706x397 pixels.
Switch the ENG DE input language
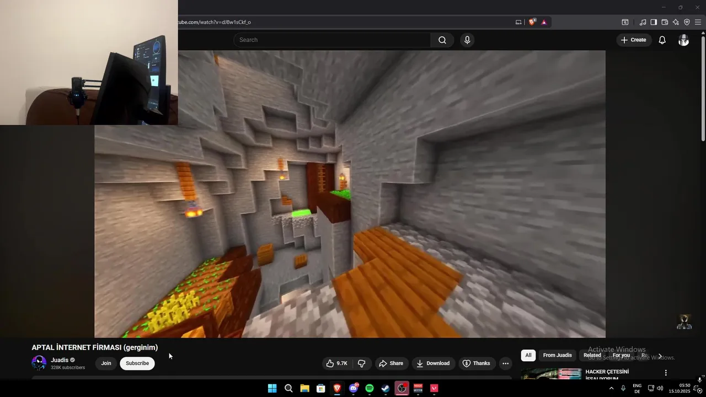(637, 388)
